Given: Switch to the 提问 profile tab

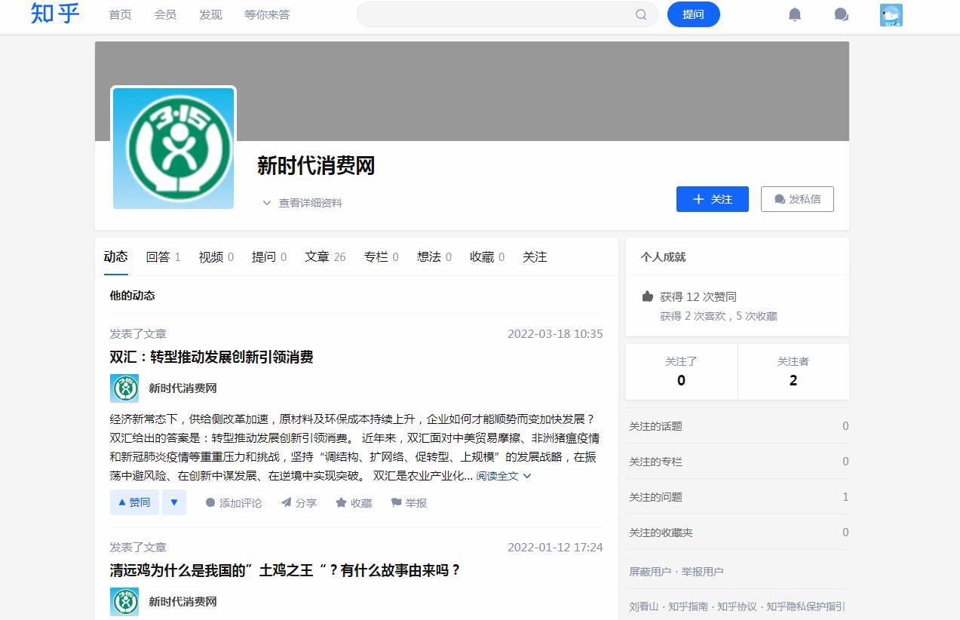Looking at the screenshot, I should pyautogui.click(x=269, y=257).
